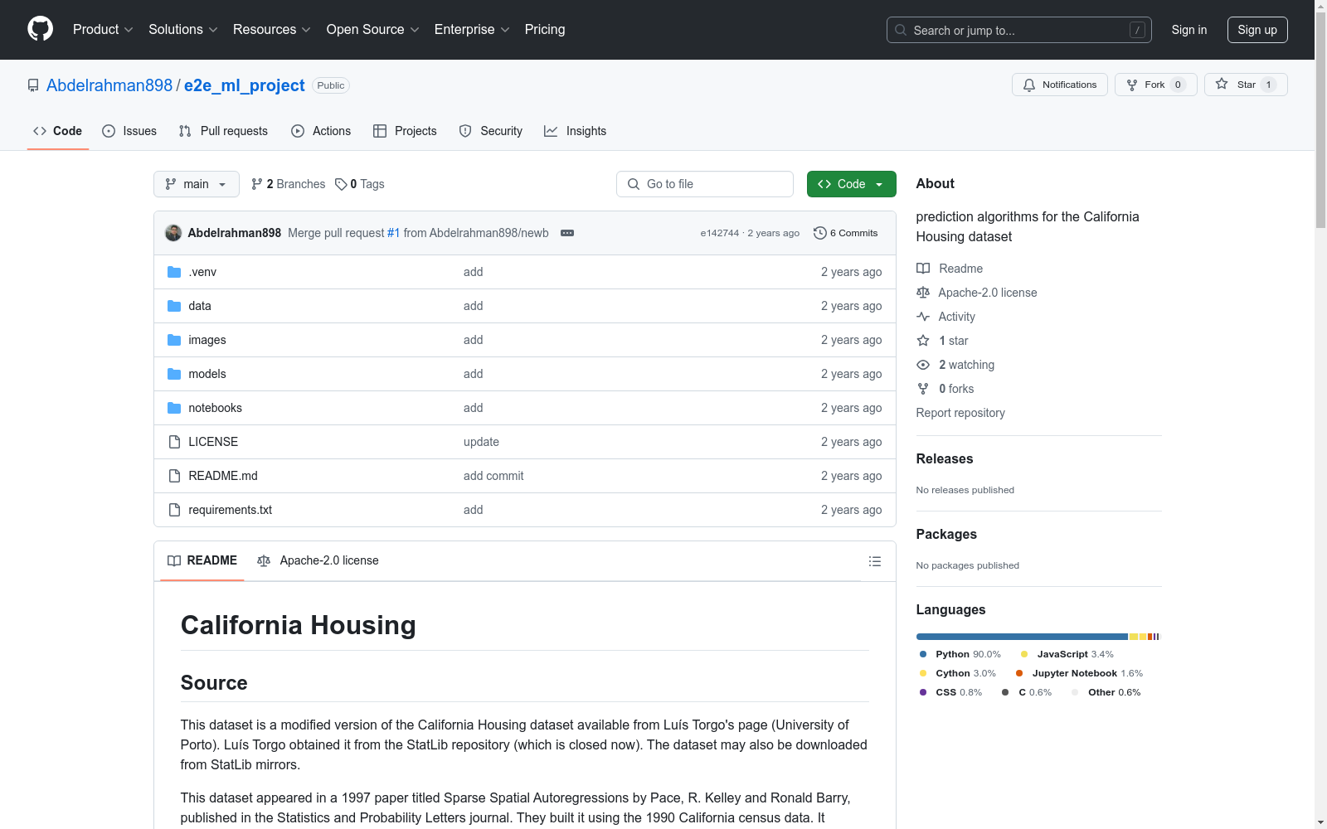Click the Python 90.0% language entry

click(960, 654)
